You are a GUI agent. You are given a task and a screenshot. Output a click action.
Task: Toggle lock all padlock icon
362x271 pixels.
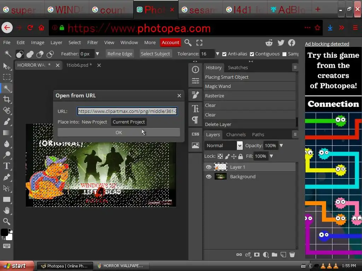point(240,156)
